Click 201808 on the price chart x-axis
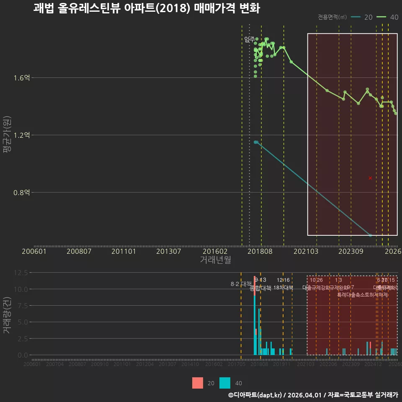 pyautogui.click(x=260, y=251)
